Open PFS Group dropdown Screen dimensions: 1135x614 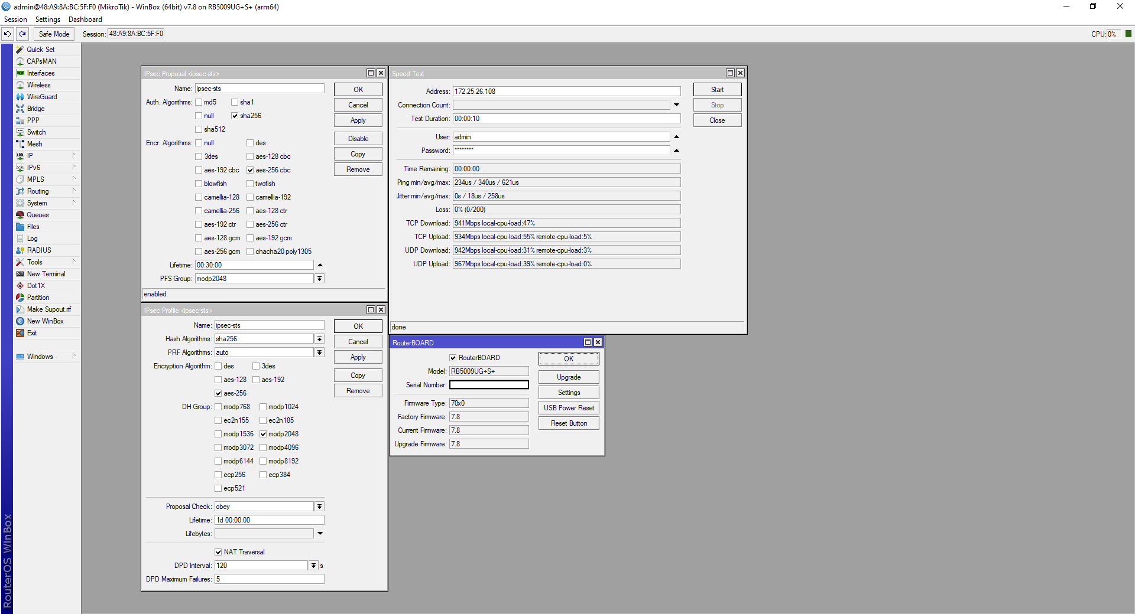pyautogui.click(x=320, y=279)
